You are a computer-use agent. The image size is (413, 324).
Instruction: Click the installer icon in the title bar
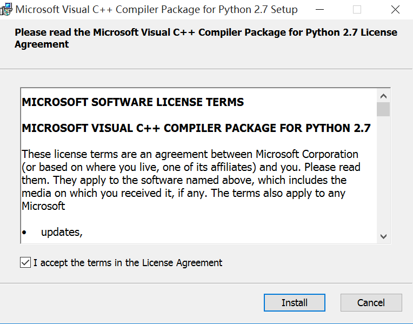[6, 10]
